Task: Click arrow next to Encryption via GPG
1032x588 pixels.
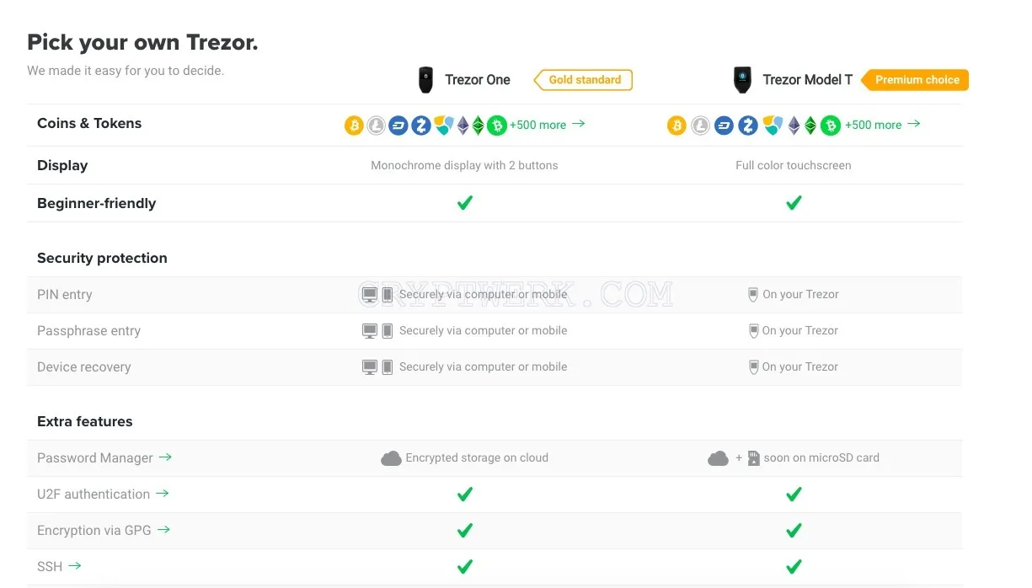Action: (x=163, y=530)
